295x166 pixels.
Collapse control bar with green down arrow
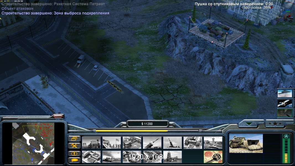(249, 124)
